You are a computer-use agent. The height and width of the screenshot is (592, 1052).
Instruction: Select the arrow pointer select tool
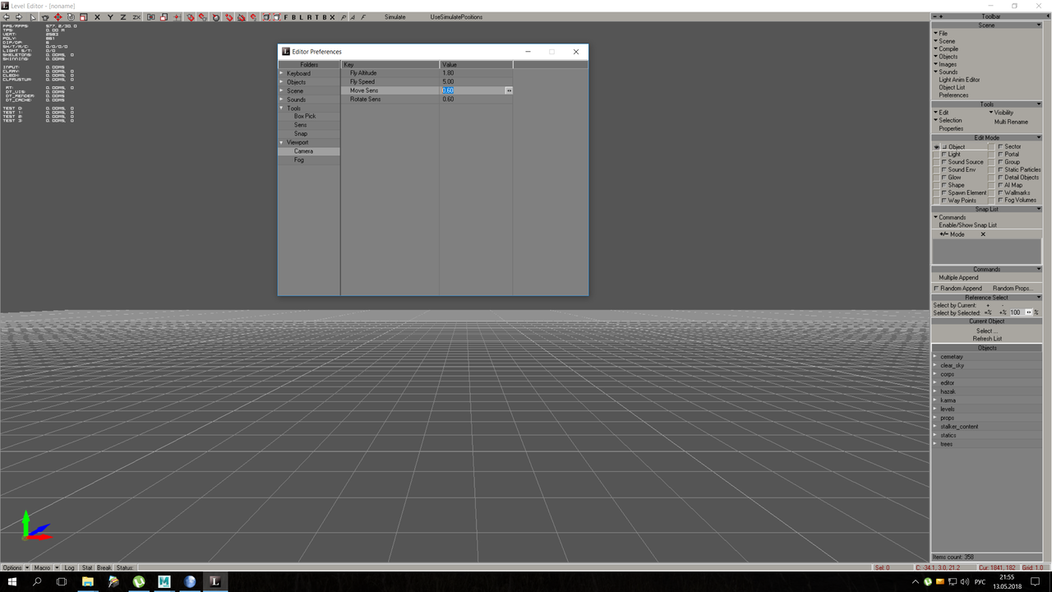click(33, 17)
